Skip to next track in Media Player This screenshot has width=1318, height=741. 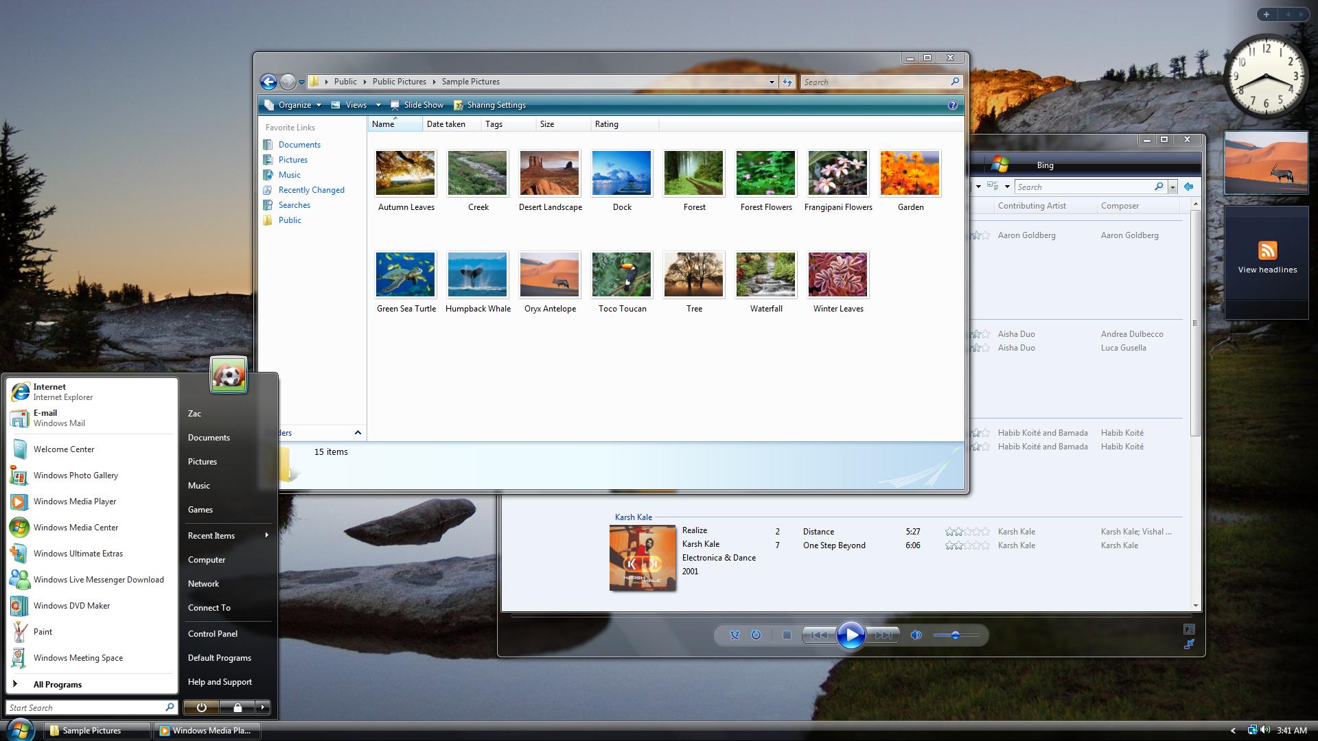[x=884, y=635]
